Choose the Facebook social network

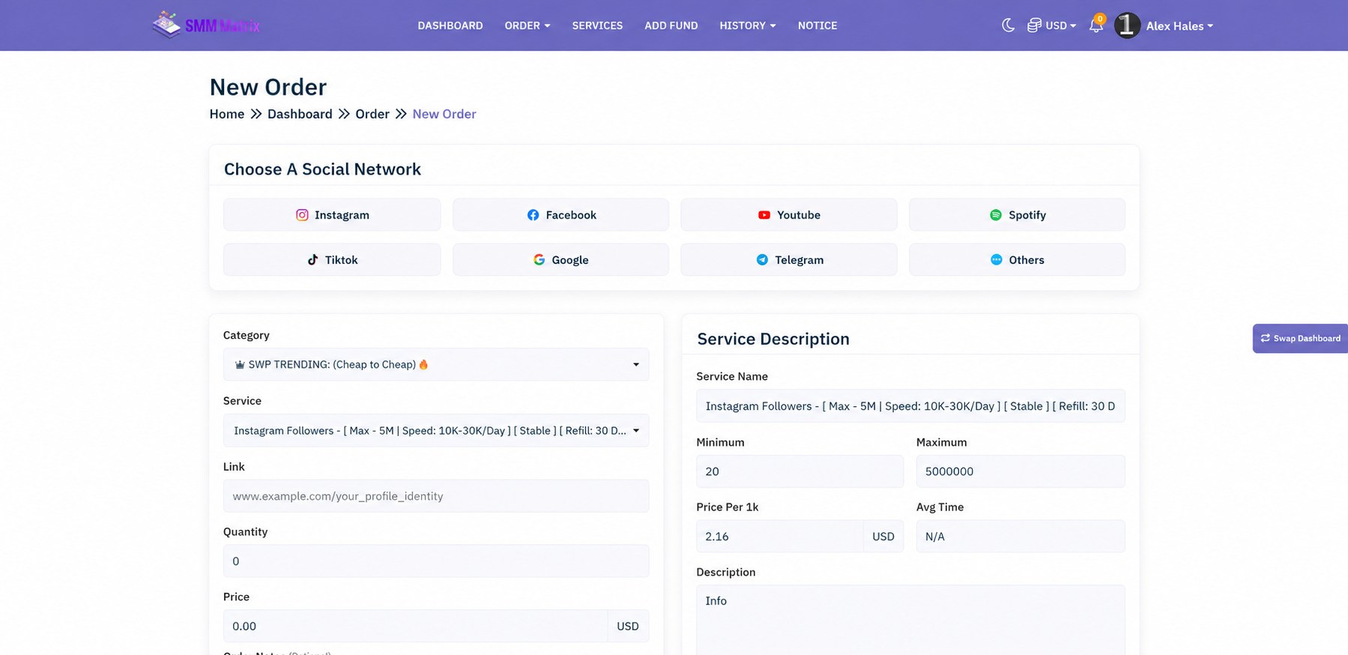click(560, 215)
